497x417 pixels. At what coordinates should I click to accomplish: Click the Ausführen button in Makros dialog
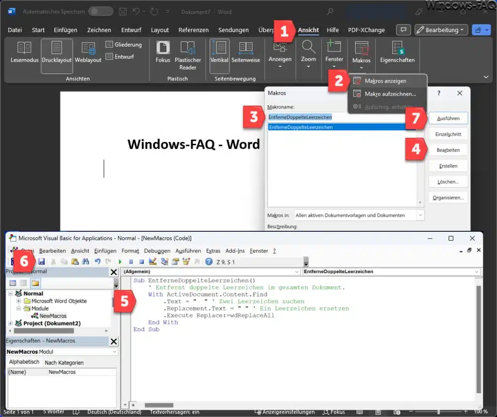[448, 119]
